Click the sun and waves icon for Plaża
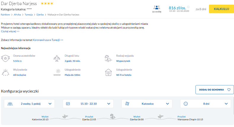This screenshot has height=127, width=234. [57, 72]
